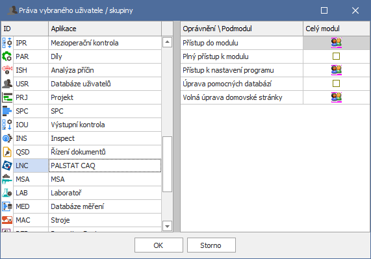This screenshot has width=371, height=259.
Task: Close the Práva vybraného uživatele dialog
Action: click(x=355, y=10)
